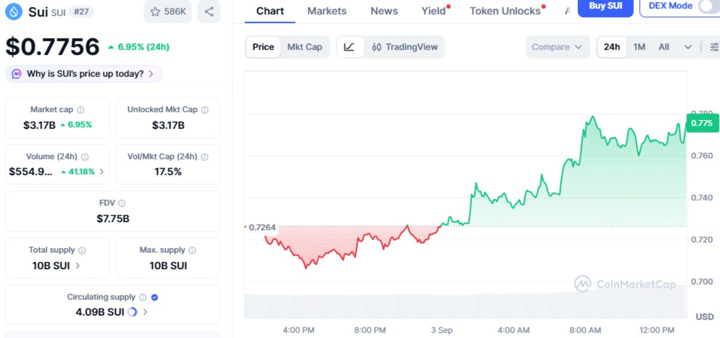Click the #27 rank badge
Image resolution: width=720 pixels, height=338 pixels.
(x=80, y=11)
